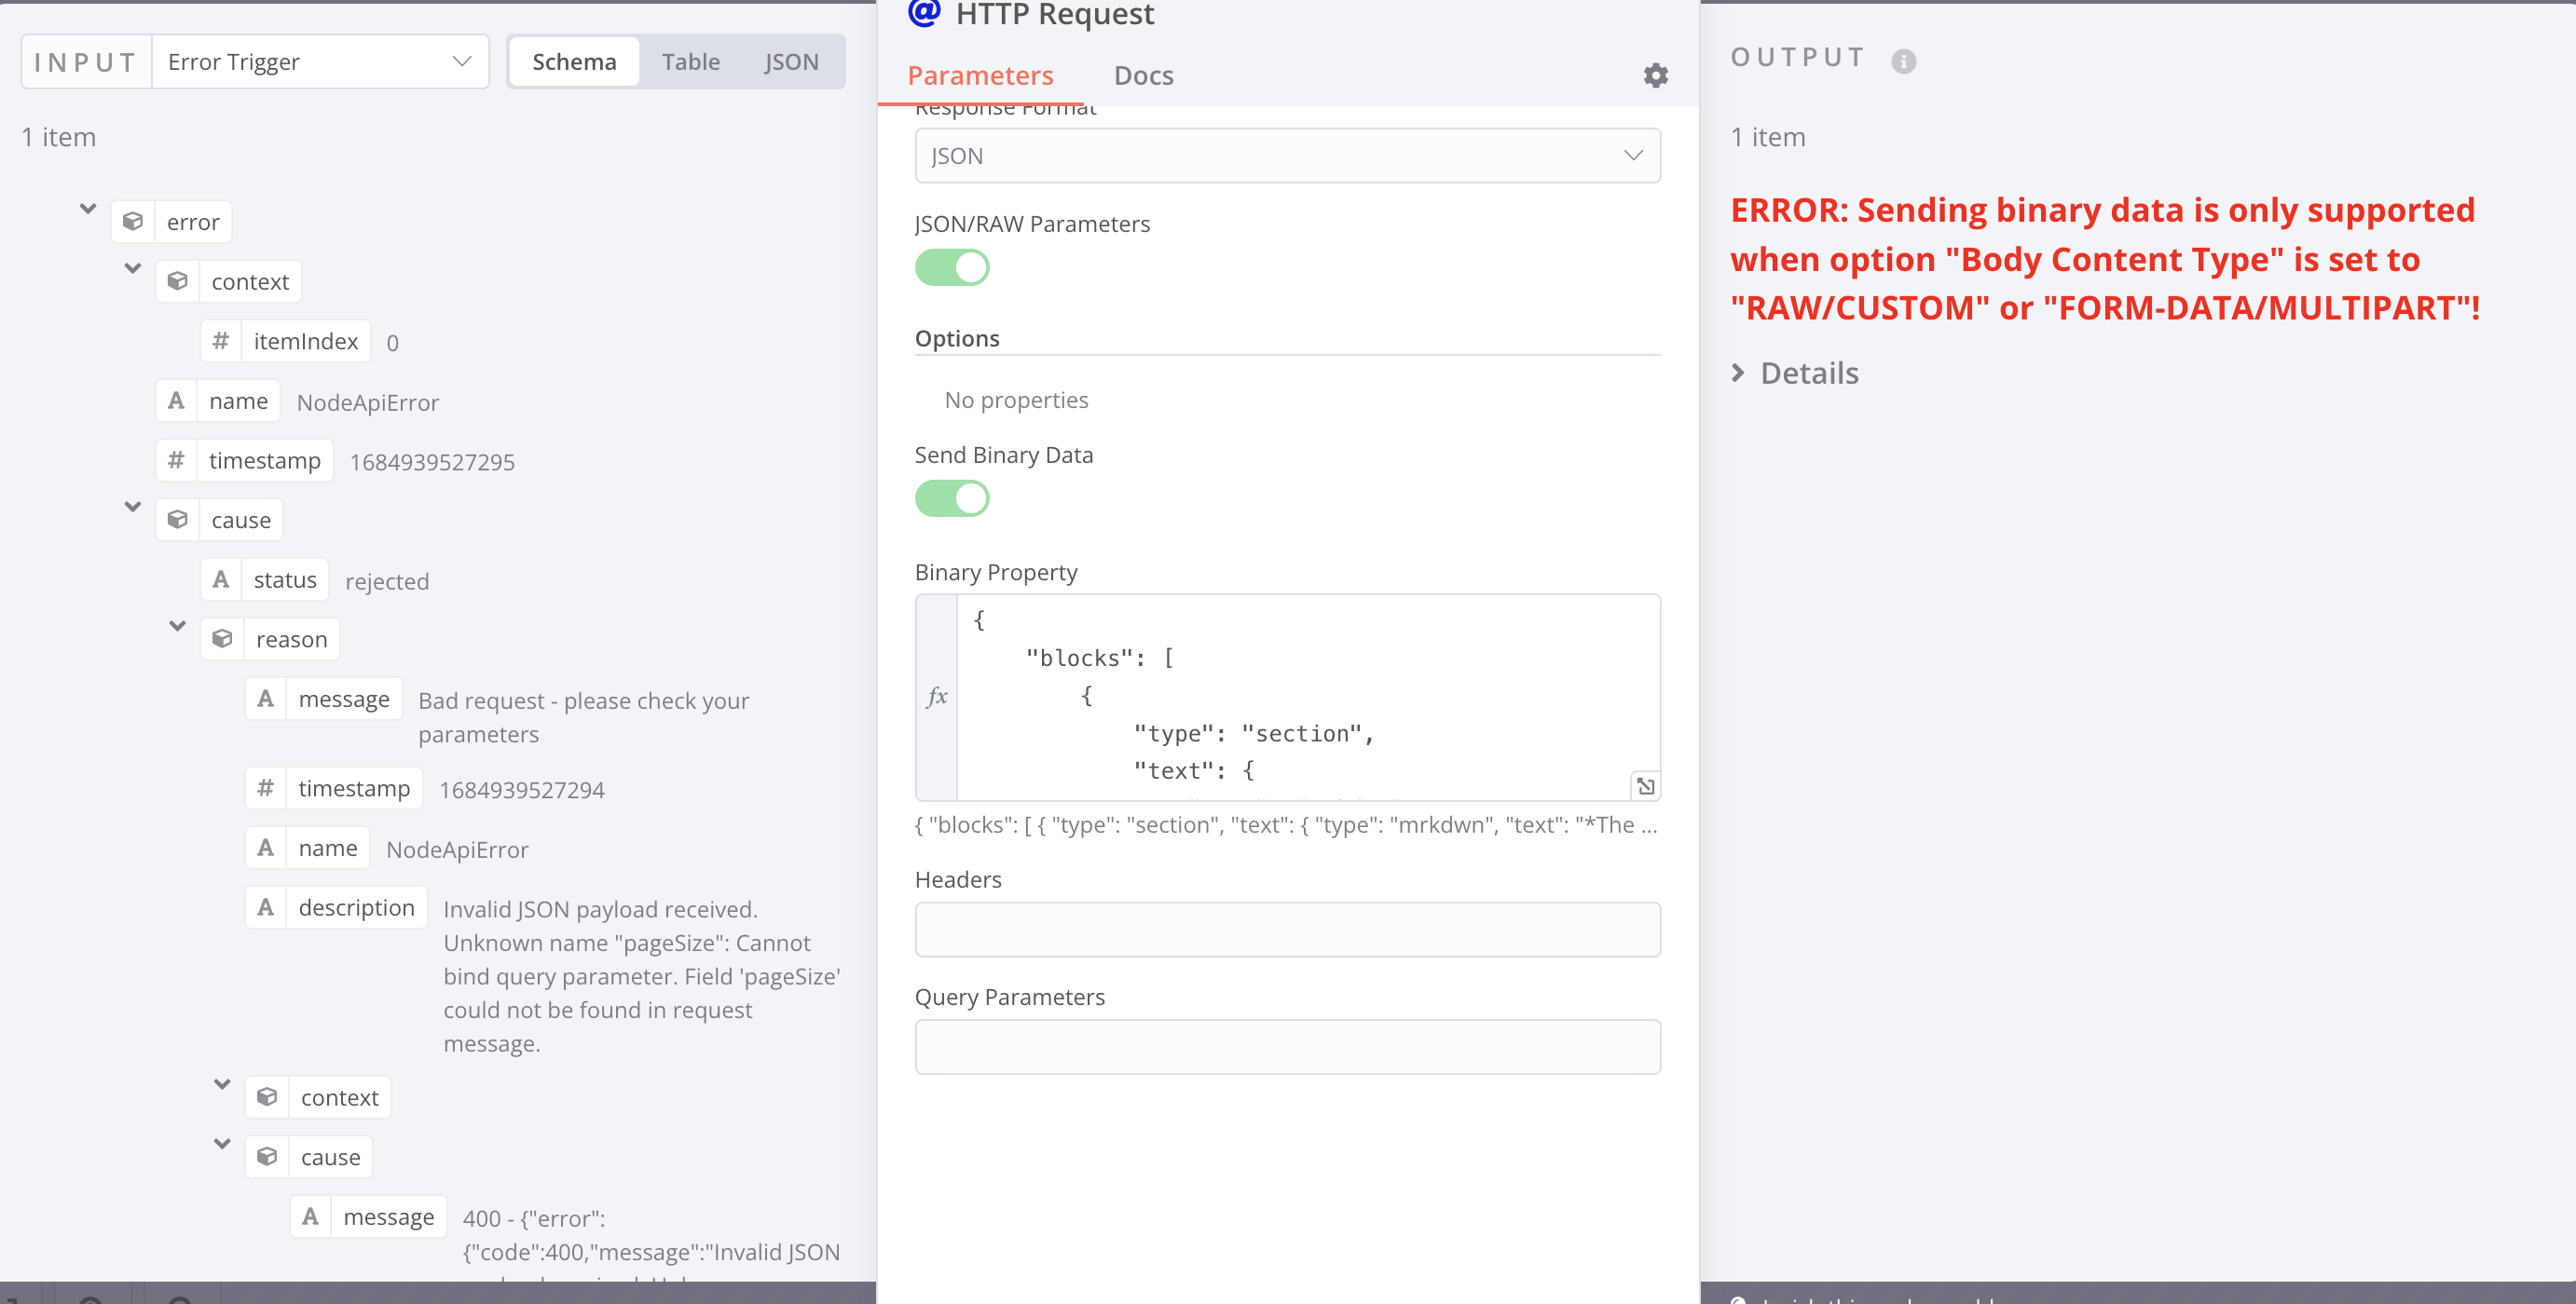Open the Error Trigger input dropdown
2576x1304 pixels.
[x=319, y=62]
